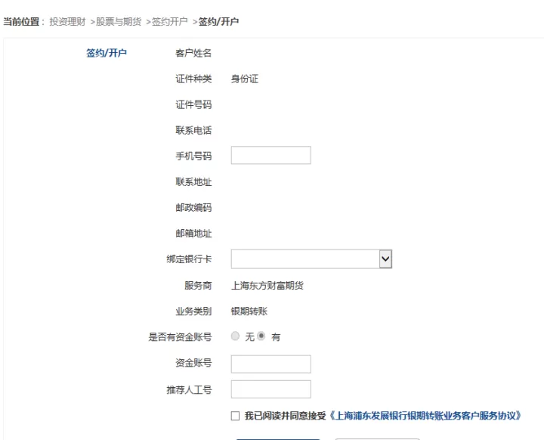
Task: Click the bold 签约/开户 breadcrumb text
Action: pos(218,22)
